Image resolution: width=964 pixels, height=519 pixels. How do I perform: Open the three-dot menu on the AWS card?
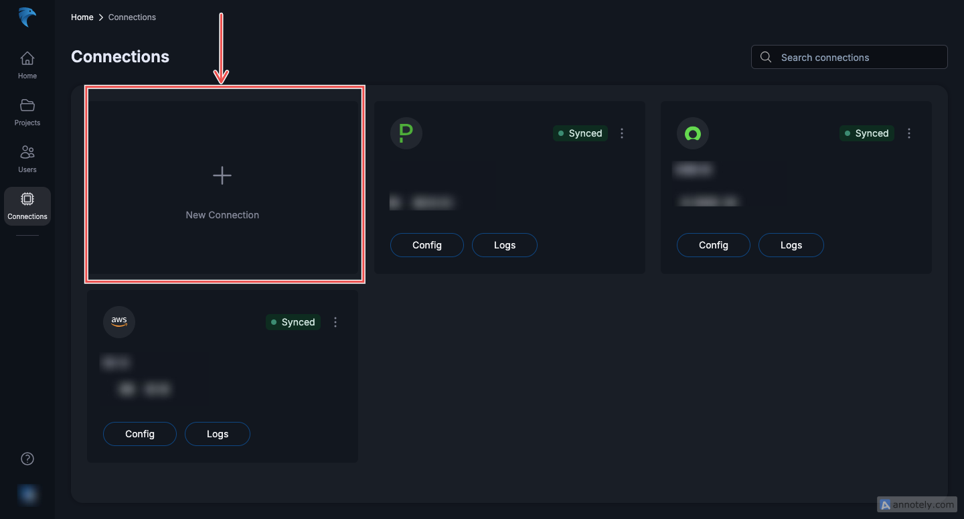click(x=335, y=322)
